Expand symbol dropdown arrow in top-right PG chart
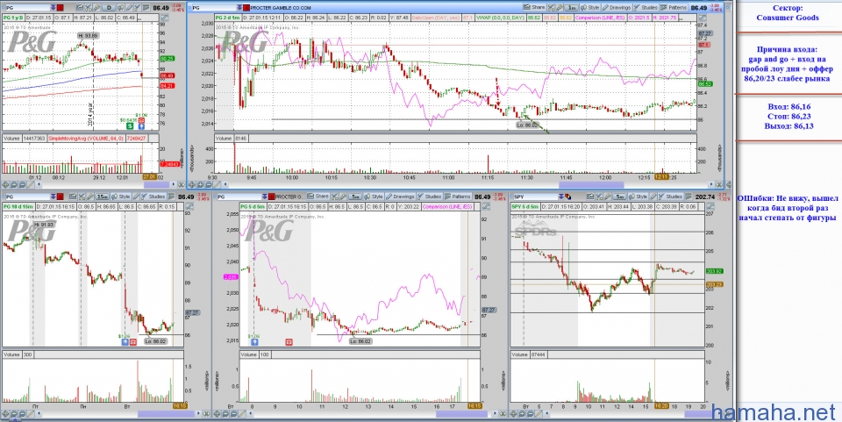Screen dimensions: 842x422 239,8
